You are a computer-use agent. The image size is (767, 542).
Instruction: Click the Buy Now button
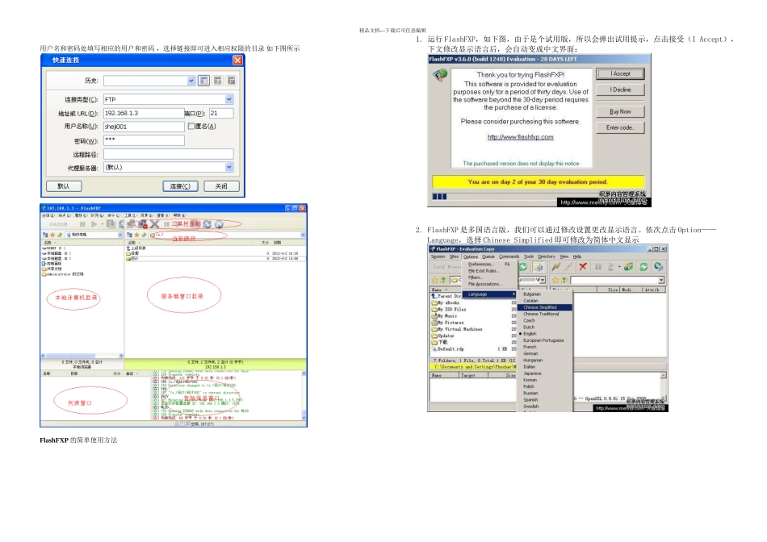[x=620, y=112]
